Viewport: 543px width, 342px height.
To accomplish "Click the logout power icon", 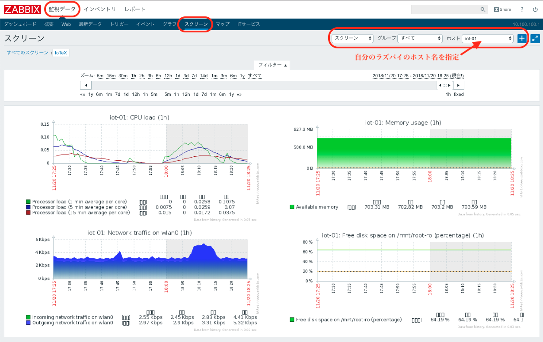I will [x=535, y=9].
